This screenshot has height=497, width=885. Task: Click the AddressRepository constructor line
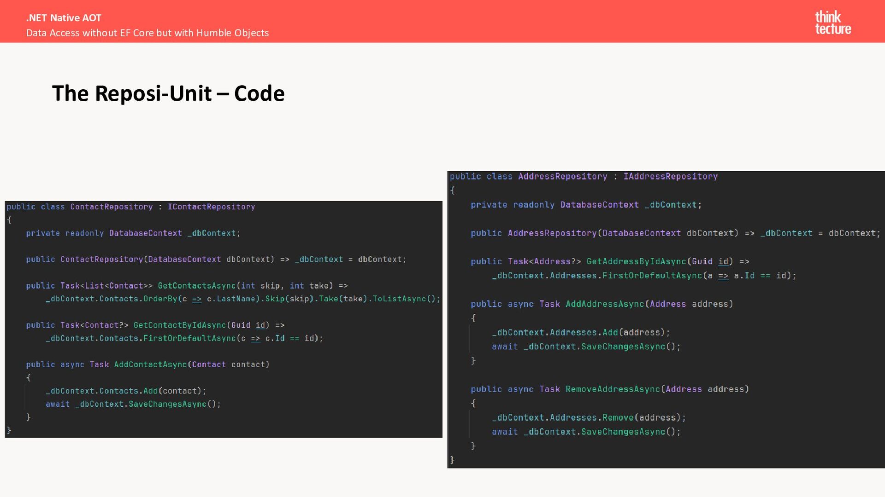click(x=676, y=233)
